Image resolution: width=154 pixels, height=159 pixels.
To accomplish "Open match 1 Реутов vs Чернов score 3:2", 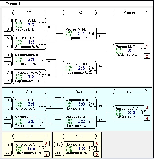I will pos(31,25).
